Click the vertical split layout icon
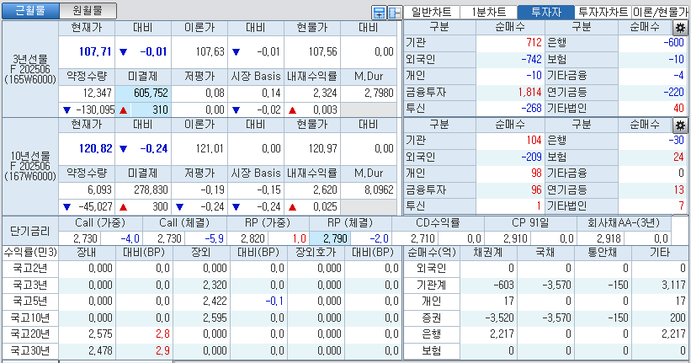The width and height of the screenshot is (691, 363). click(x=395, y=13)
